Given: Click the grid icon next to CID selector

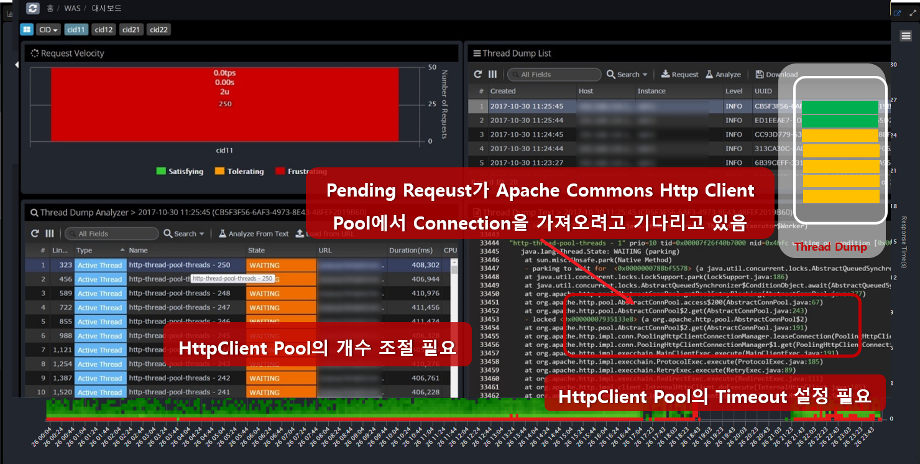Looking at the screenshot, I should pyautogui.click(x=25, y=29).
